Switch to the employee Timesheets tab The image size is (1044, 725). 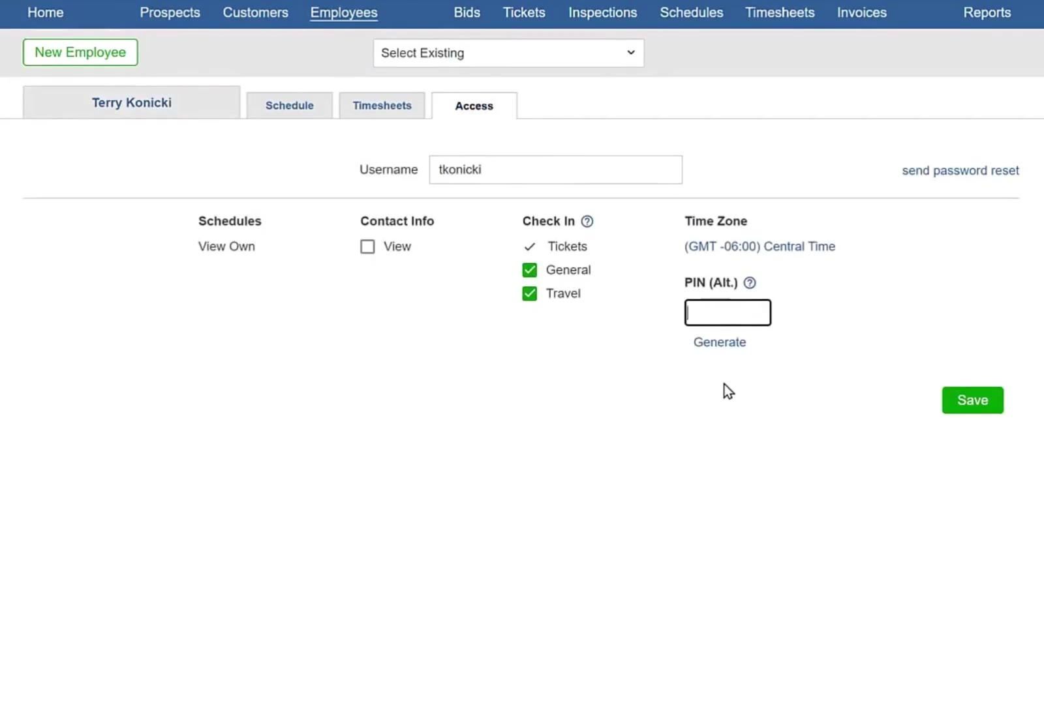[x=382, y=106]
